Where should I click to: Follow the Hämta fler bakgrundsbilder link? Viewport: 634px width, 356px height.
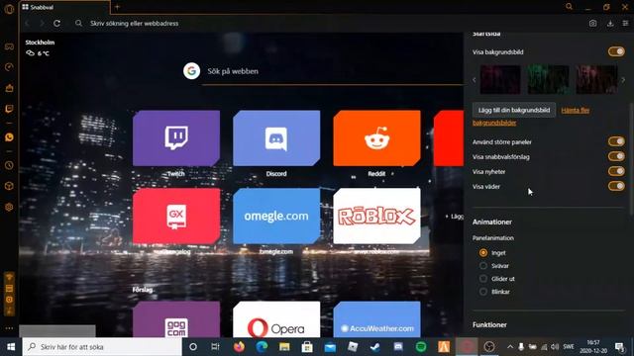(x=575, y=110)
